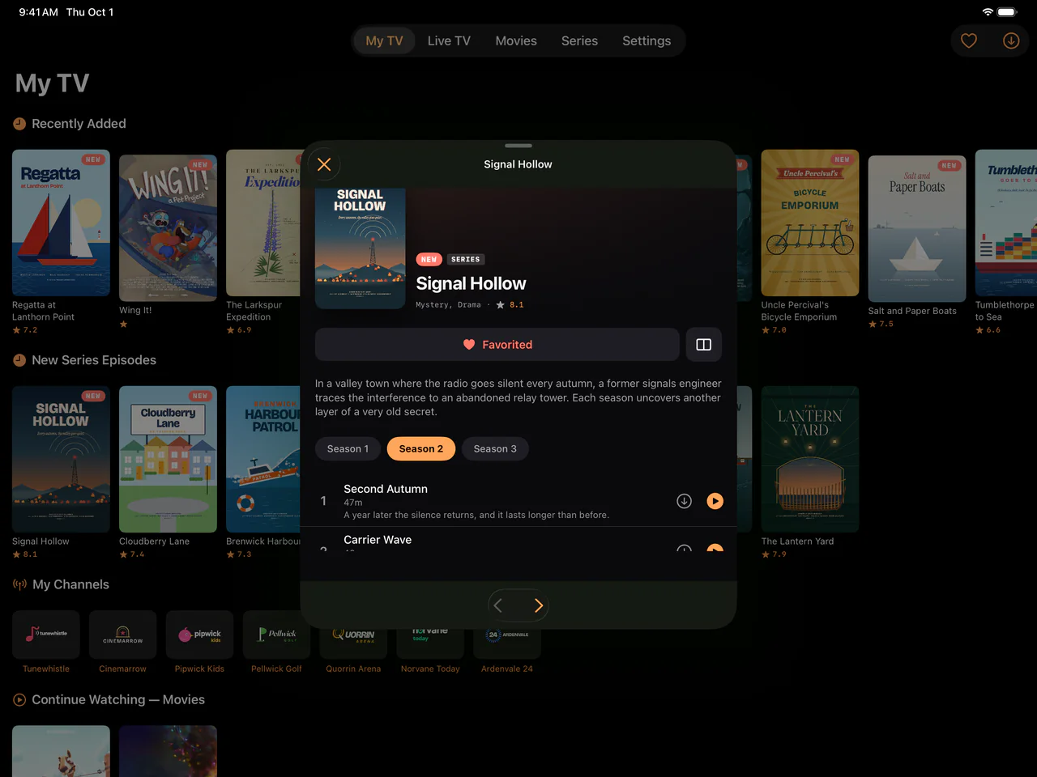1037x777 pixels.
Task: Click the Carrier Wave episode title
Action: [378, 540]
